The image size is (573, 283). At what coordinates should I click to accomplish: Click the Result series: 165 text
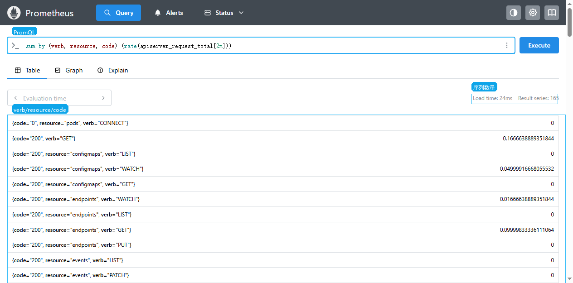click(538, 98)
